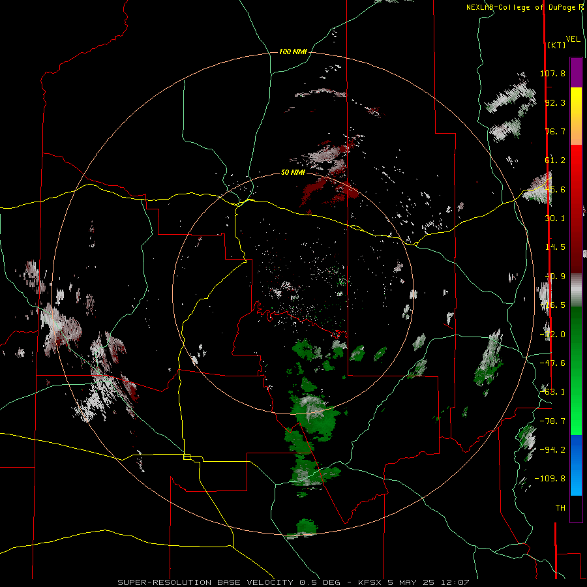
Task: Click the Super-Resolution Base Velocity caption
Action: [x=293, y=582]
